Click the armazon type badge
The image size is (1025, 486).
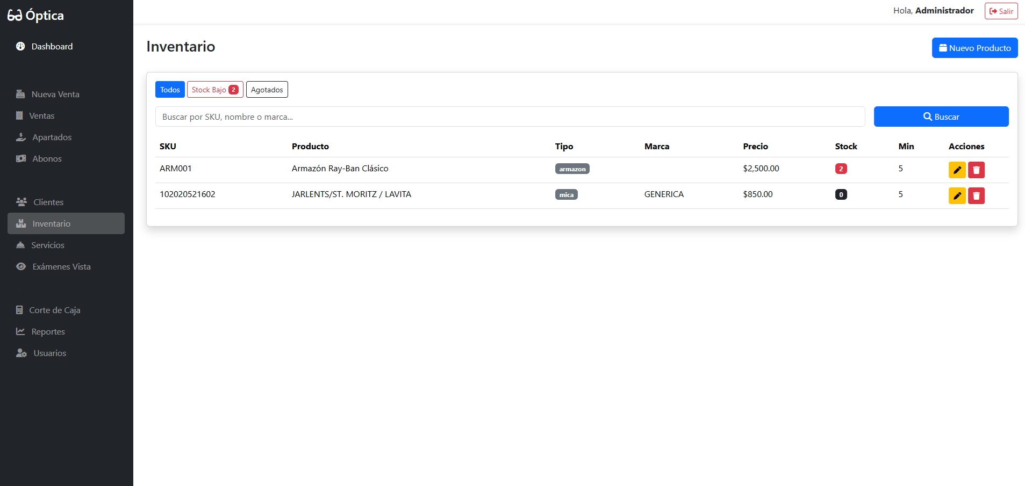tap(572, 169)
